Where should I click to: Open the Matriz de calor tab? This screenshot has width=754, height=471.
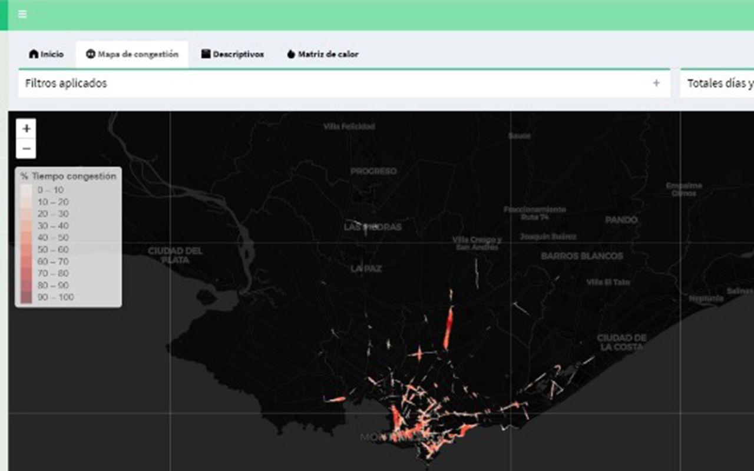click(x=322, y=54)
